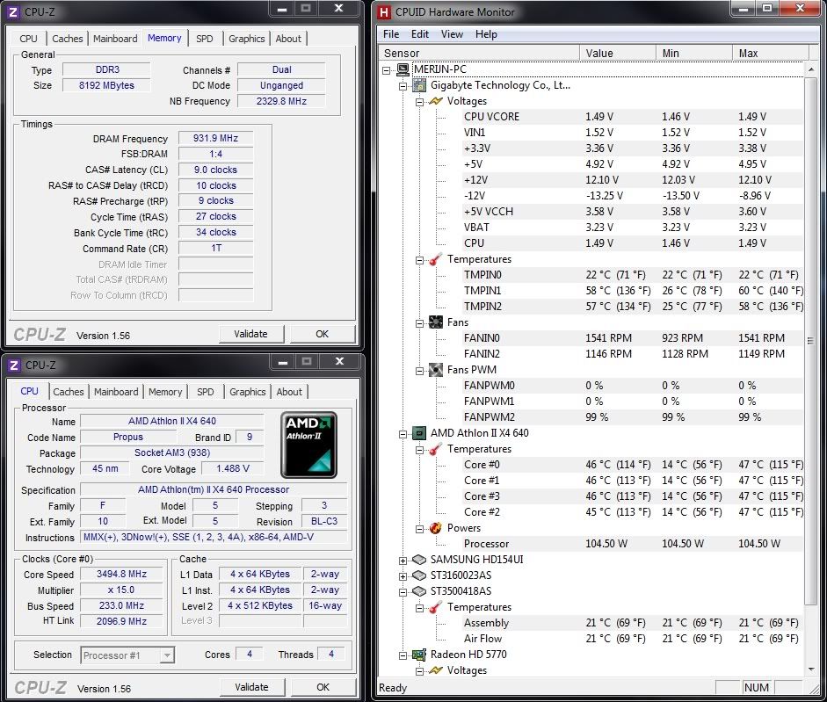The height and width of the screenshot is (702, 827).
Task: Click OK in the lower CPU-Z window
Action: click(x=323, y=687)
